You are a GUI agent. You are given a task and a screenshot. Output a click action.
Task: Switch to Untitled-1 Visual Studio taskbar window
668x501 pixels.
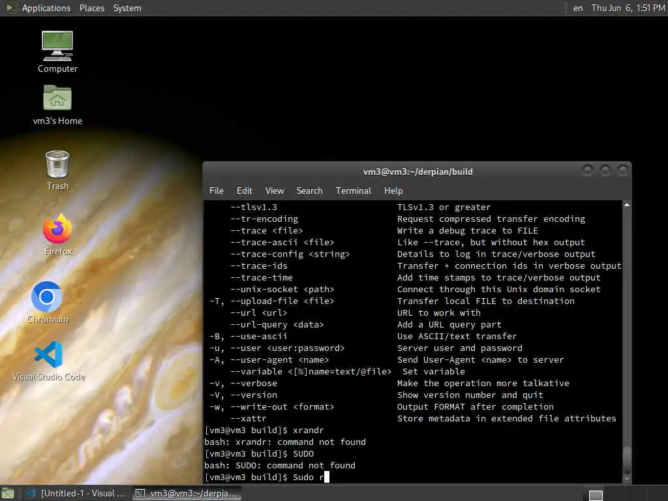point(76,494)
